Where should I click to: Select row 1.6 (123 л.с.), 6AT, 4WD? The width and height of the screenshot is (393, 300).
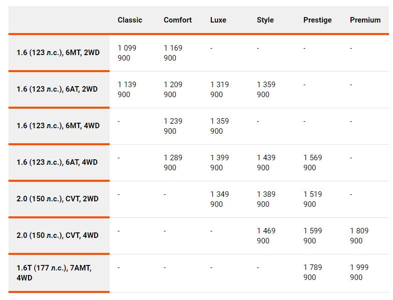(x=199, y=163)
